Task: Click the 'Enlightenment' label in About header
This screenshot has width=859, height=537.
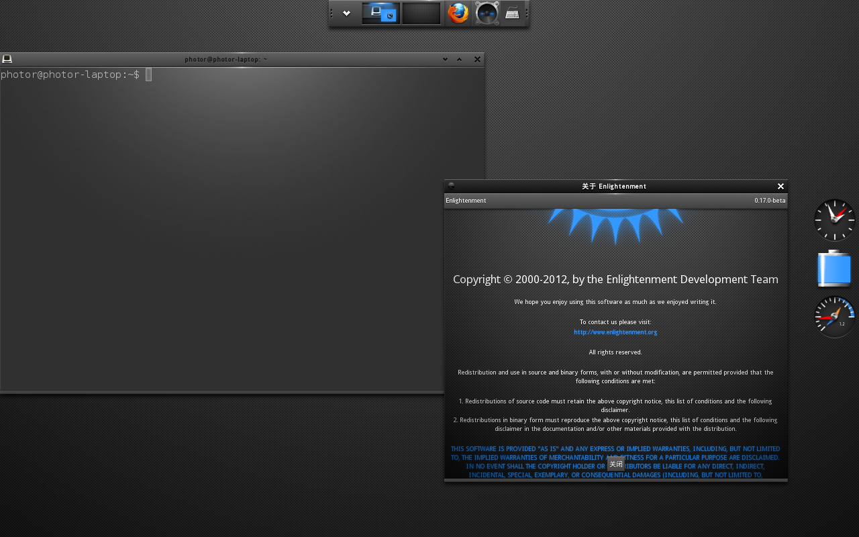Action: [466, 201]
